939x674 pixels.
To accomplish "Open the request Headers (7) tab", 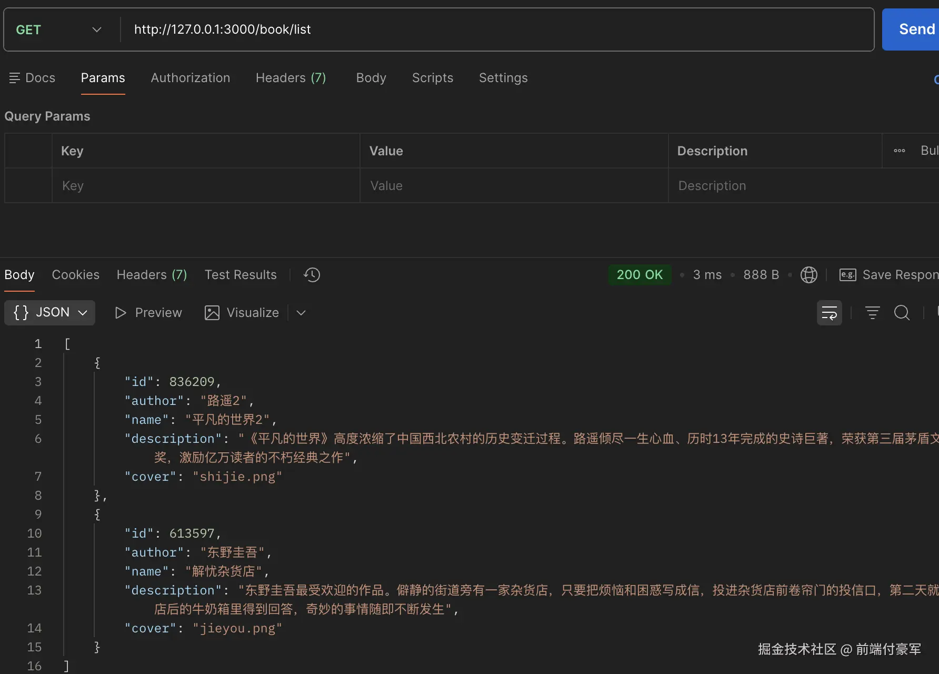I will click(291, 78).
